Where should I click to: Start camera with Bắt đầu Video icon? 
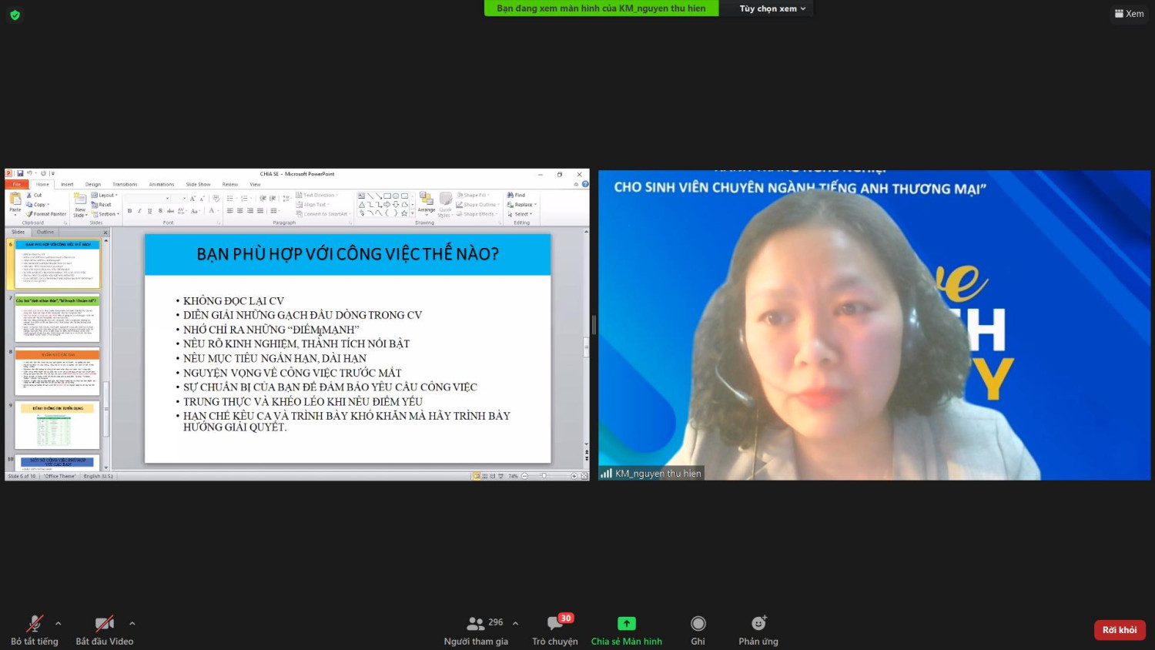point(104,624)
